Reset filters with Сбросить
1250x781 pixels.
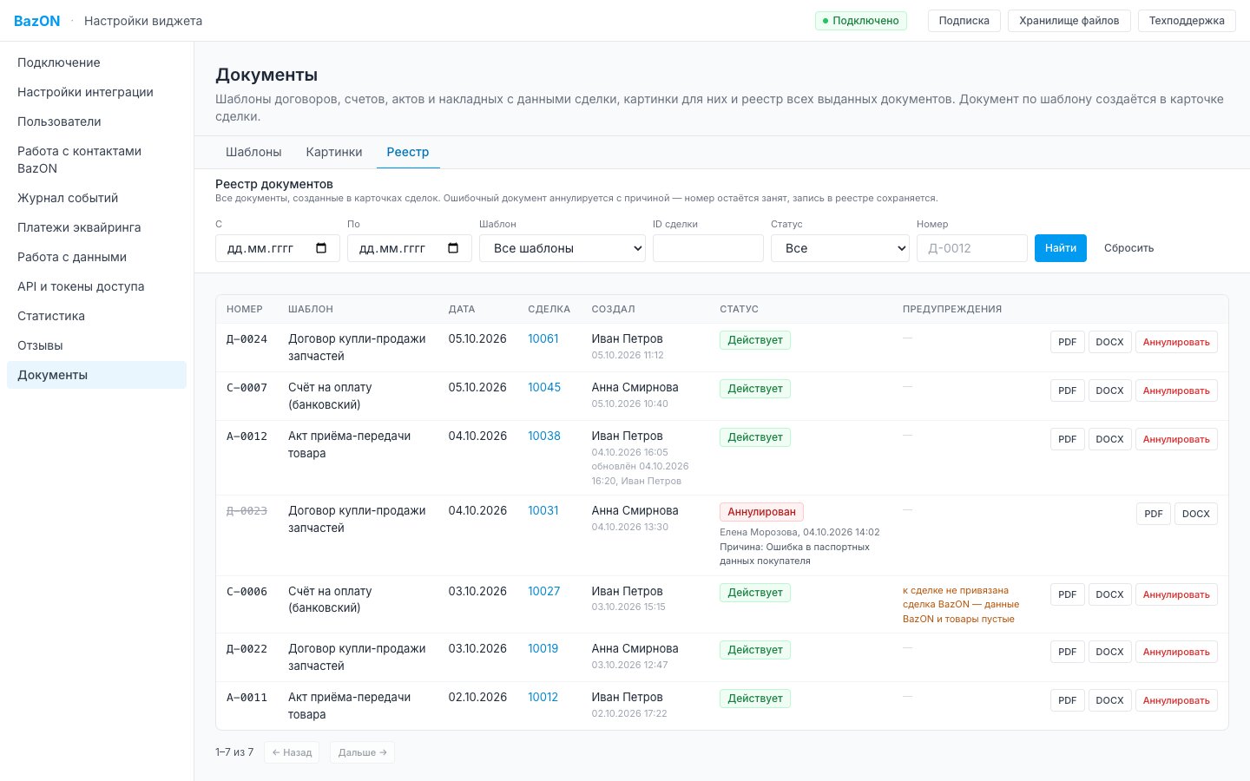pos(1128,248)
